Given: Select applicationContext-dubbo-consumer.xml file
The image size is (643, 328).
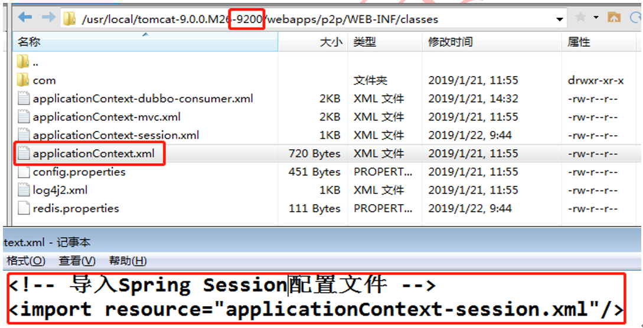Looking at the screenshot, I should [143, 99].
